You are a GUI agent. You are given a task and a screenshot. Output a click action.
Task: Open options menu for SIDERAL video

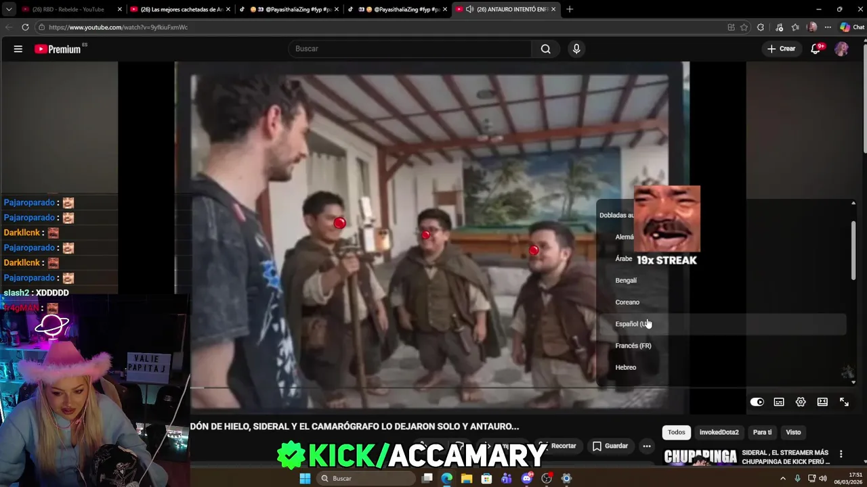(841, 454)
